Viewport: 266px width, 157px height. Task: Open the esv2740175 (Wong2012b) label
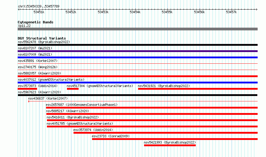pyautogui.click(x=38, y=67)
